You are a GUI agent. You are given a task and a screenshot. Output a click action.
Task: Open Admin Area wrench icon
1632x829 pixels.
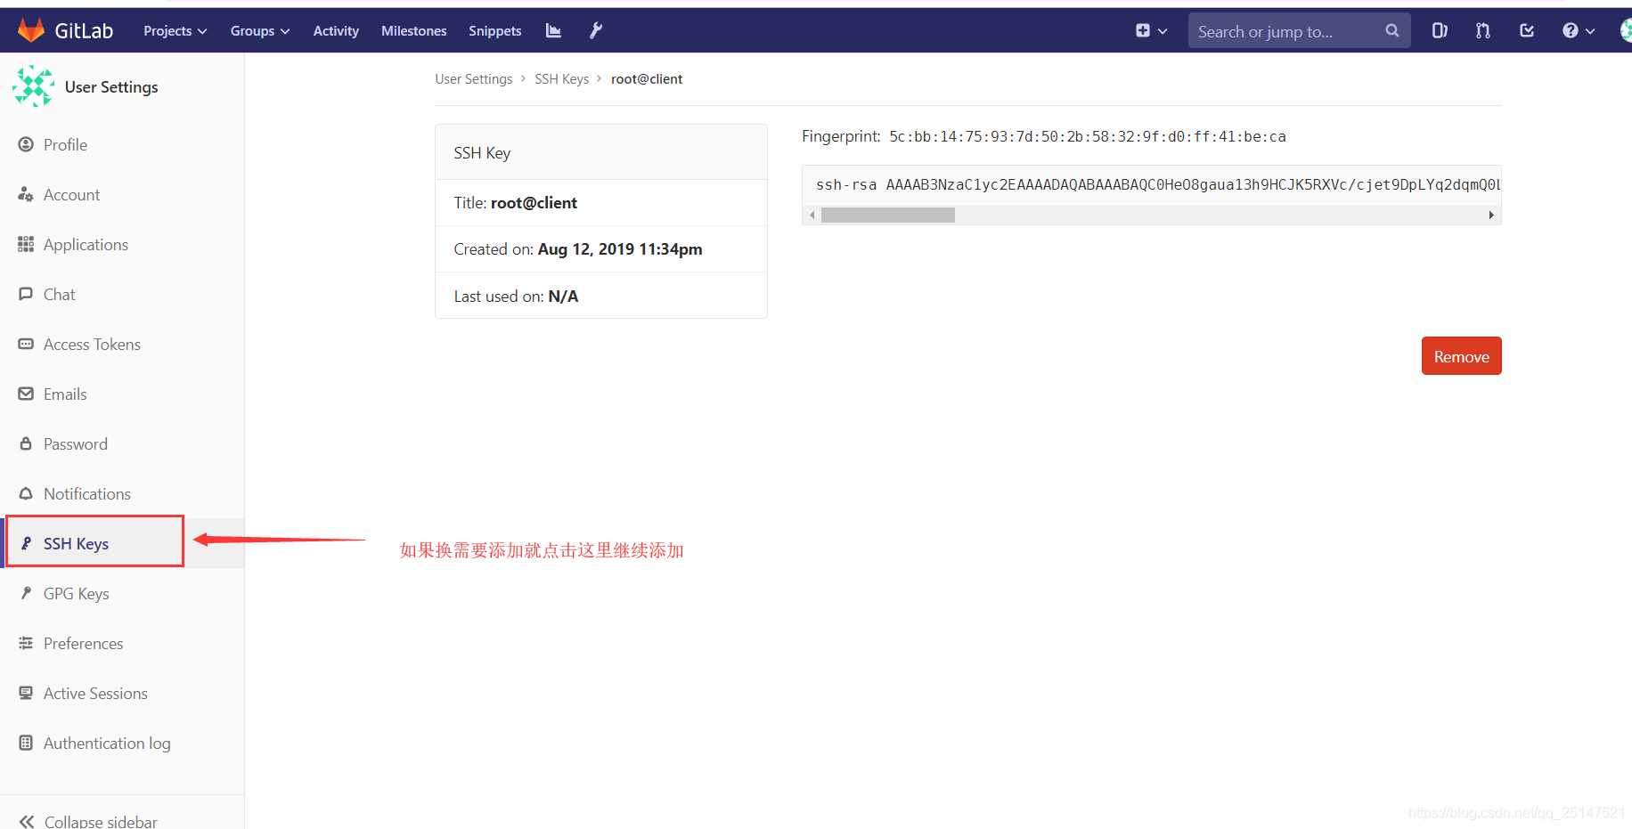[x=596, y=31]
